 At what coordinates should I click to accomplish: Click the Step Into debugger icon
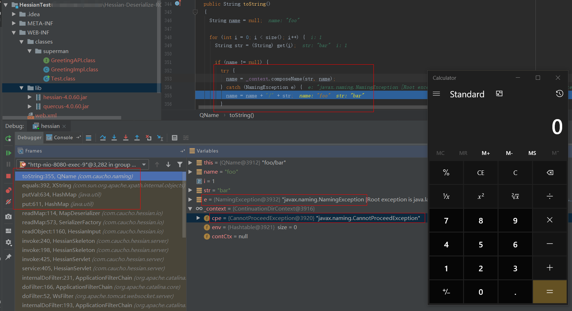point(114,138)
